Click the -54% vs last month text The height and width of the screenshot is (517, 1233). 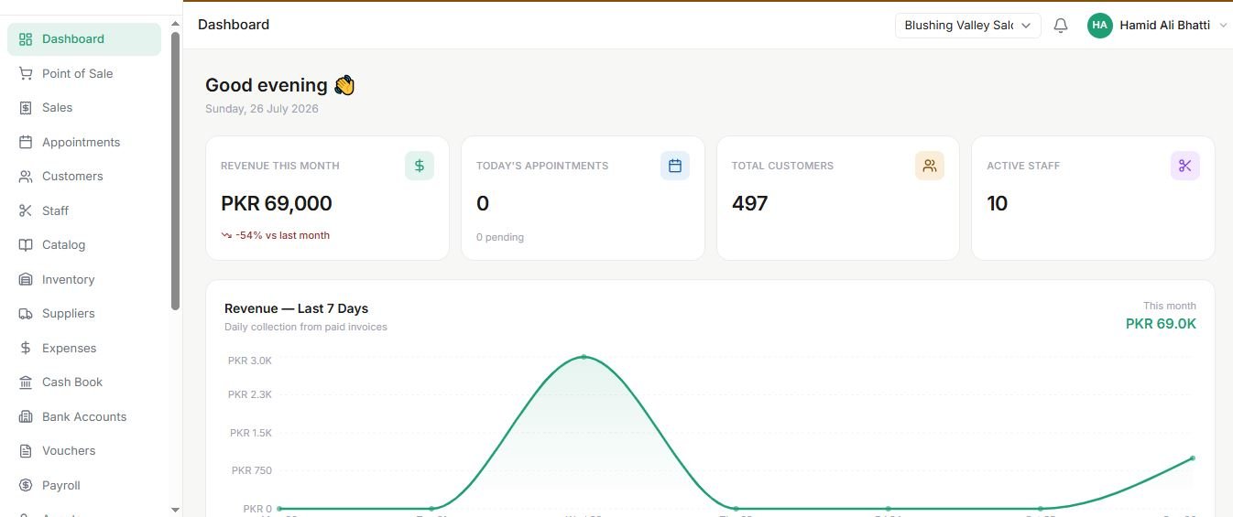pos(282,235)
